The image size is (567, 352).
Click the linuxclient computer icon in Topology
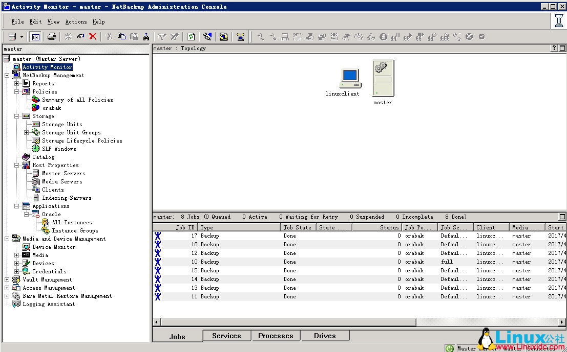tap(350, 77)
